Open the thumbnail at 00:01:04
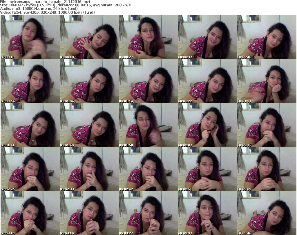Screen dimensions: 297x235 [x=89, y=81]
